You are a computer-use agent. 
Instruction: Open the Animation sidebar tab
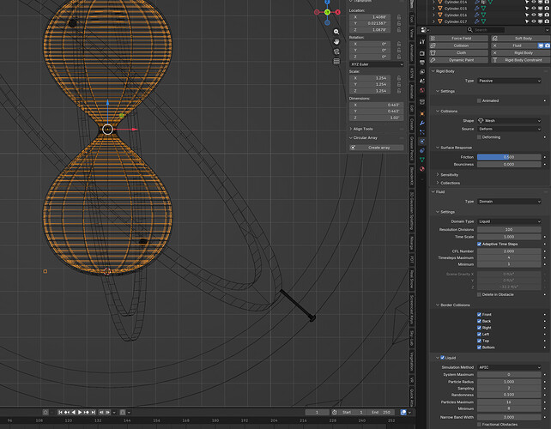412,52
